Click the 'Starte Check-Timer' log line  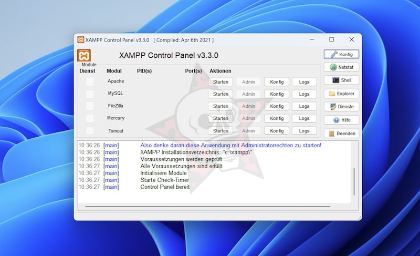tap(164, 180)
